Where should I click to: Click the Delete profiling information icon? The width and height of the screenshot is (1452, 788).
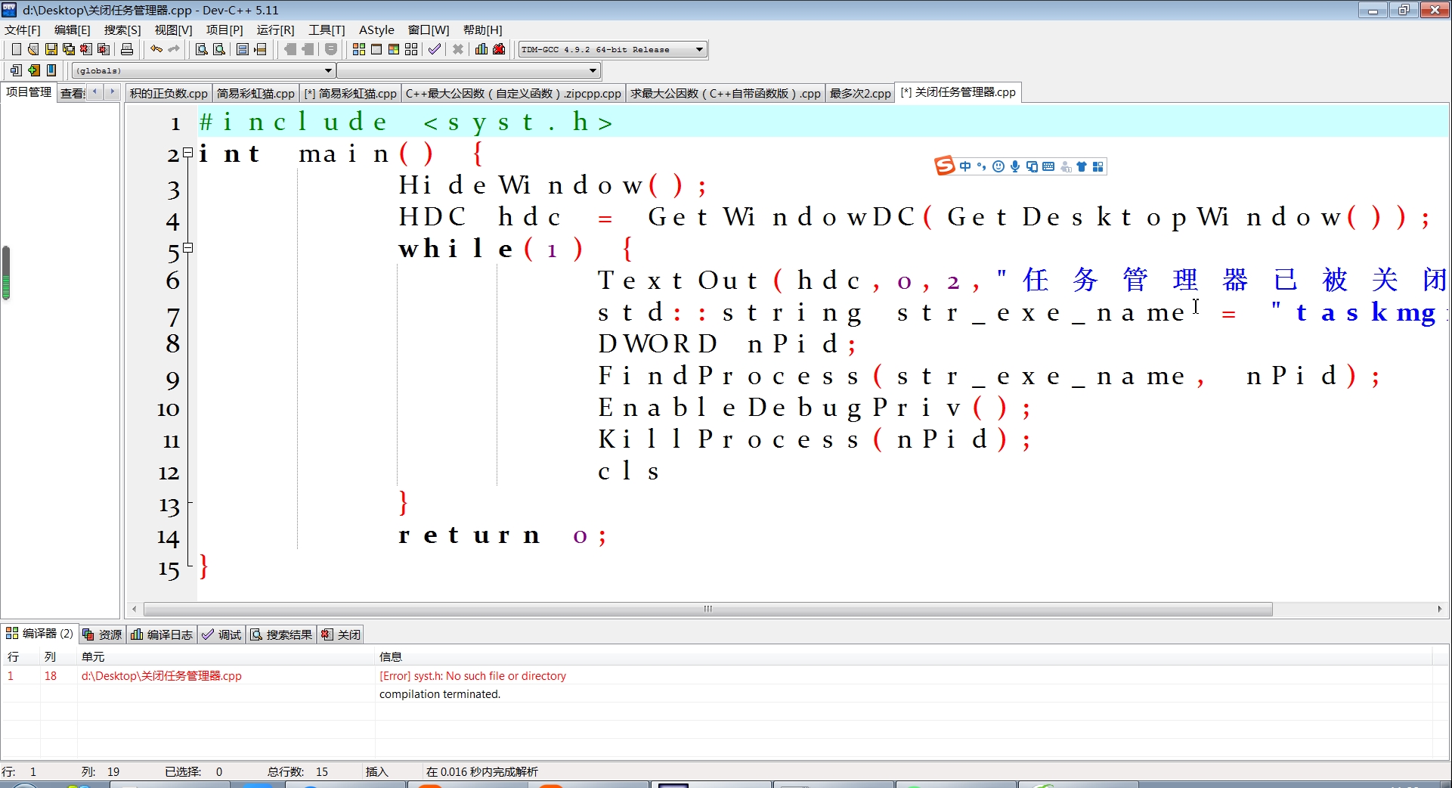pos(499,49)
